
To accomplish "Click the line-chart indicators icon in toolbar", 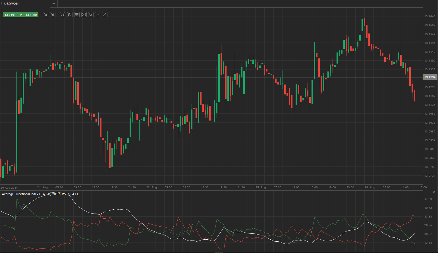I will click(84, 15).
